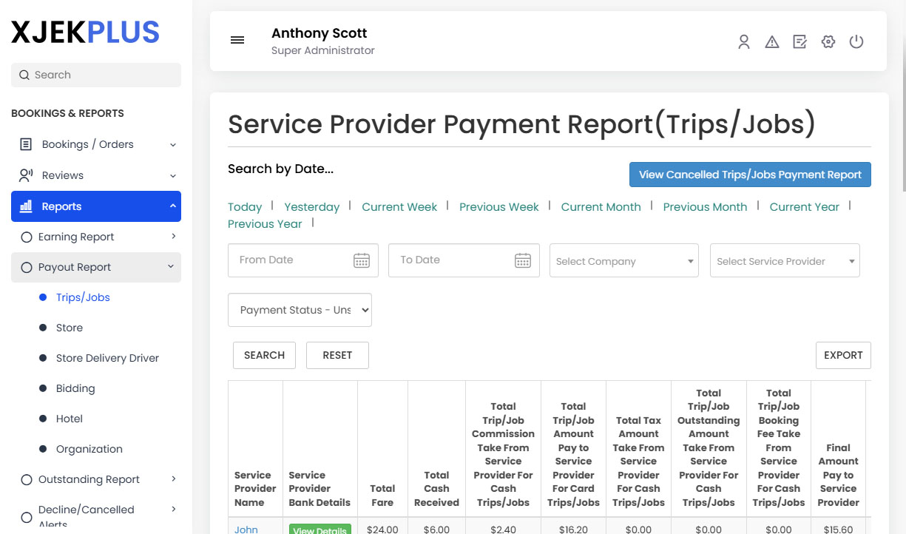The image size is (906, 534).
Task: Click the warning alerts icon
Action: [772, 42]
